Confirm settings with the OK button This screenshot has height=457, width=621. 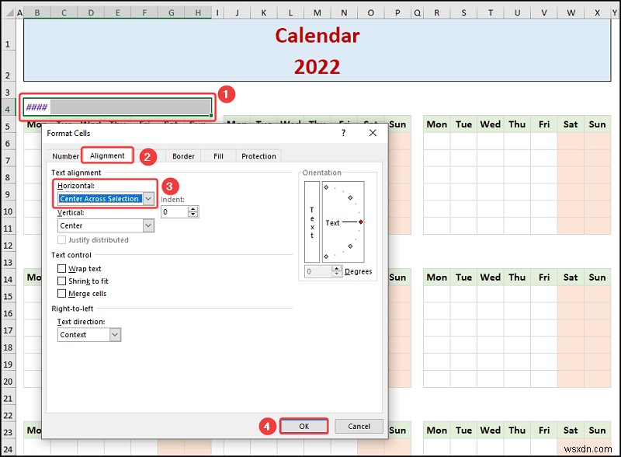[304, 426]
